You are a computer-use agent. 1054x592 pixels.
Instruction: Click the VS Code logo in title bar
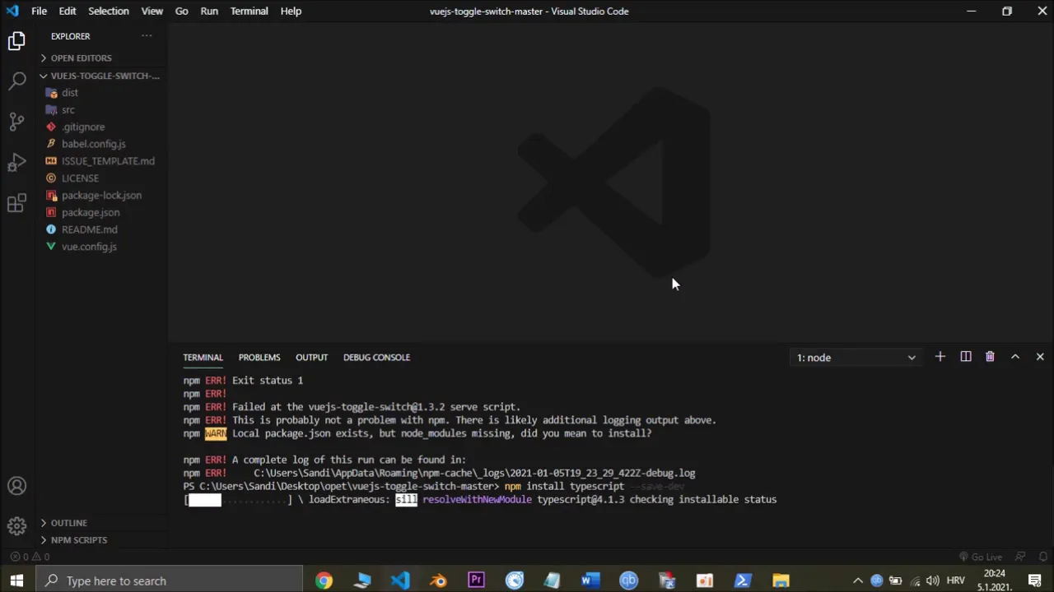tap(12, 11)
